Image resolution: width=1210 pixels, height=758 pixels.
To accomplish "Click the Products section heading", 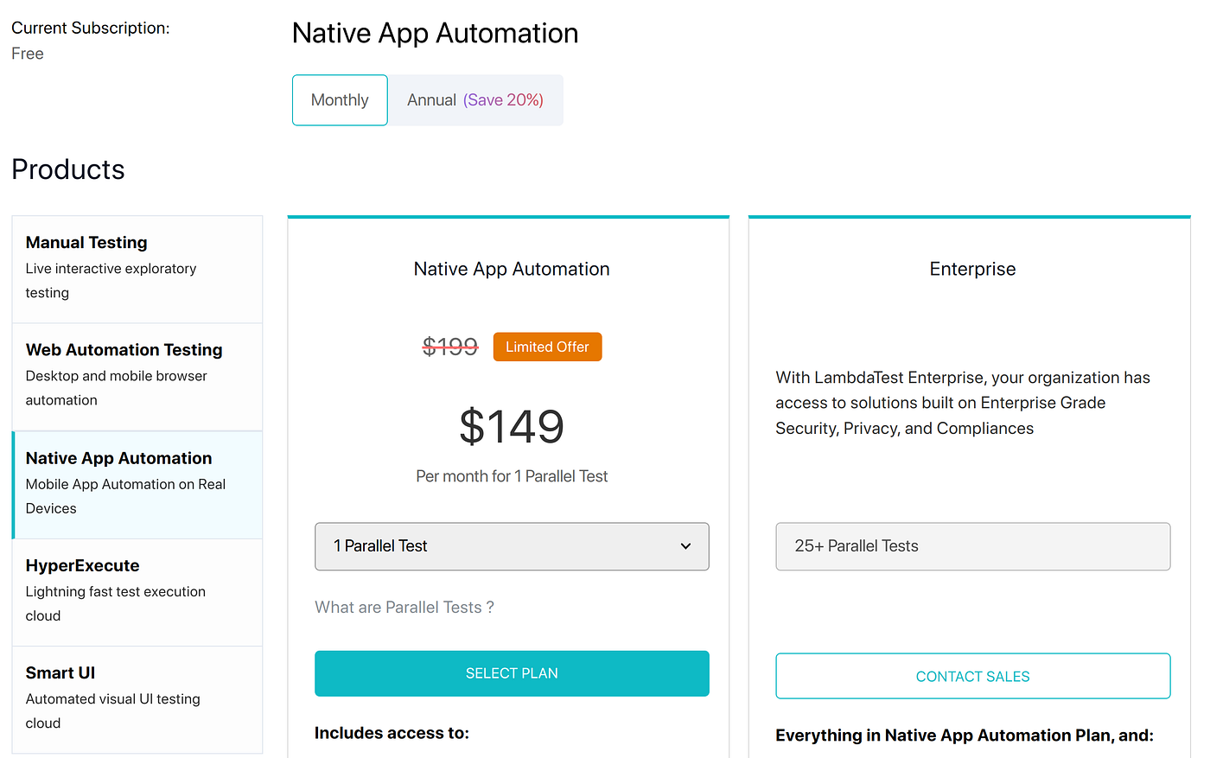I will [x=68, y=169].
